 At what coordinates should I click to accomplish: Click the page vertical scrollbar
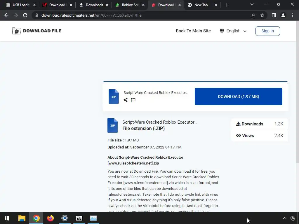(297, 92)
